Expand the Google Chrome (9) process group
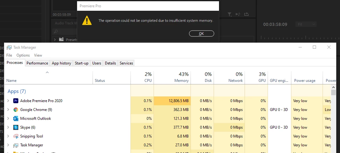 8,110
